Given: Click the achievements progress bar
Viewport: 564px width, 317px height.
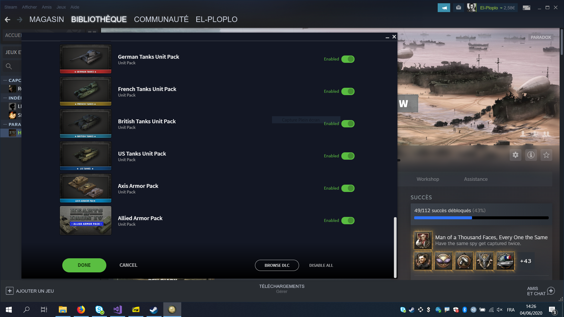Looking at the screenshot, I should [481, 218].
